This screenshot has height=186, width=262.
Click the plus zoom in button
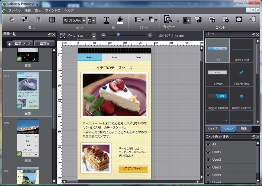pos(150,36)
